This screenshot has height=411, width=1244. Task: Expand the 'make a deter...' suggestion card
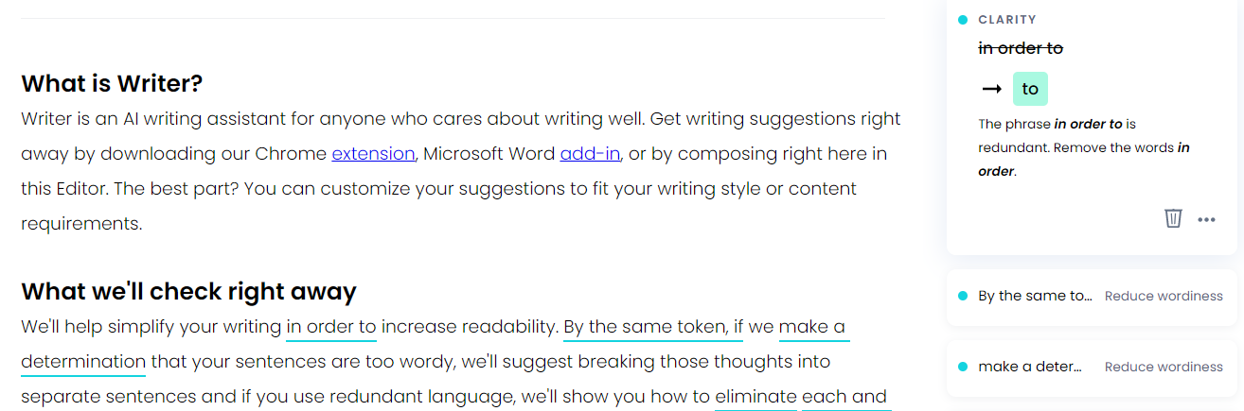pos(1092,367)
